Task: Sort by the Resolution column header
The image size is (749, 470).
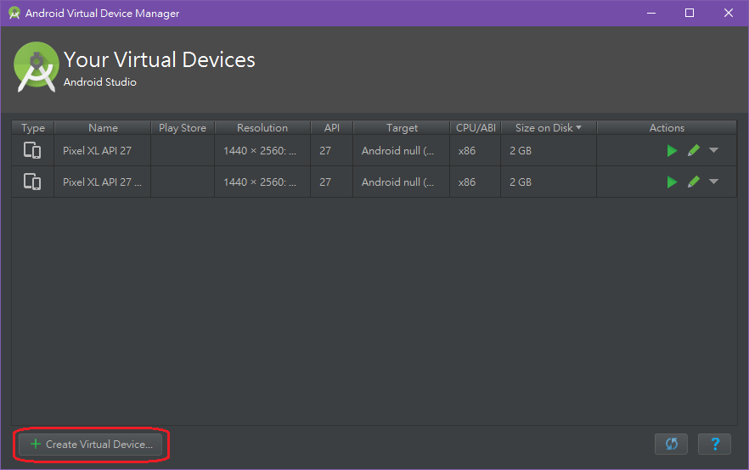Action: point(262,128)
